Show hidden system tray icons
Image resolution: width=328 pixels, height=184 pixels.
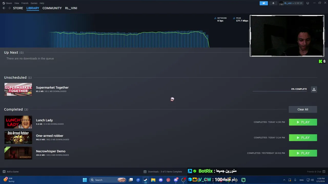(284, 180)
